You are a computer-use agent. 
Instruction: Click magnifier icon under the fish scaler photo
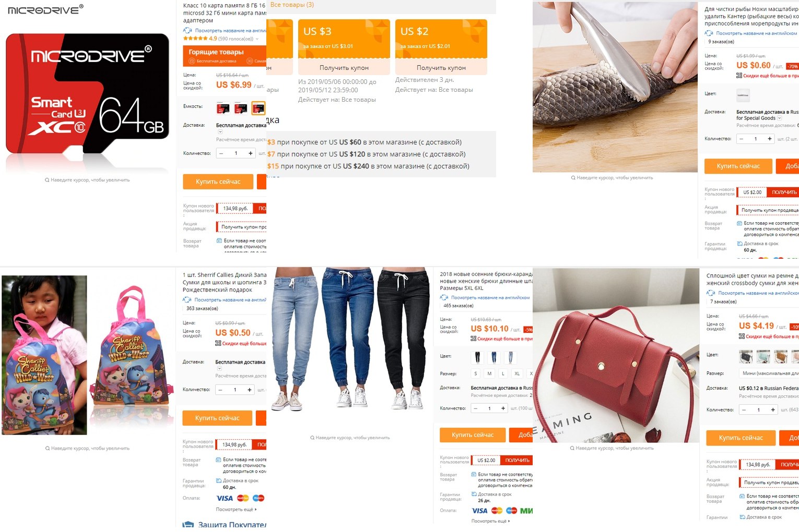pyautogui.click(x=573, y=178)
